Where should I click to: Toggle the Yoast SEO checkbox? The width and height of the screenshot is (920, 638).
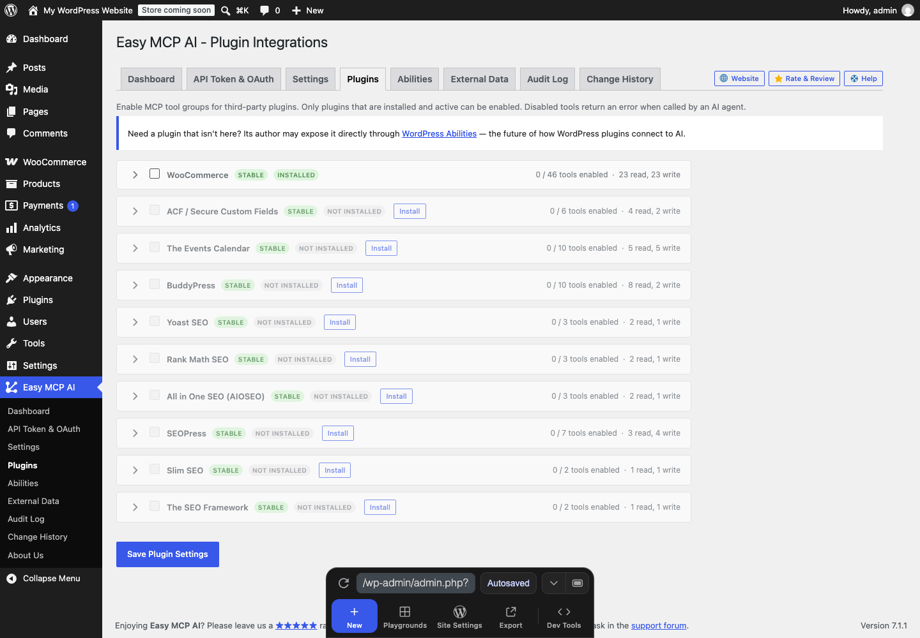pos(155,321)
